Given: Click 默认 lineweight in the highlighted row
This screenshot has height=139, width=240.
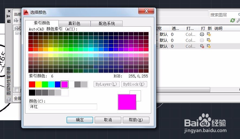Looking at the screenshot, I should (163, 46).
